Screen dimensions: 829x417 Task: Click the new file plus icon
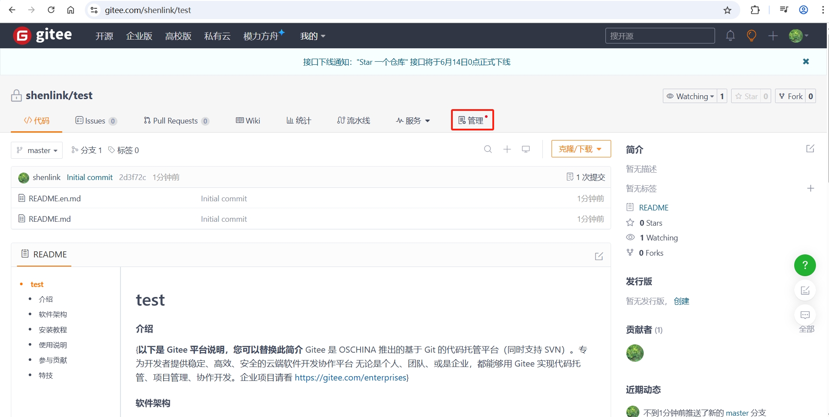[506, 149]
